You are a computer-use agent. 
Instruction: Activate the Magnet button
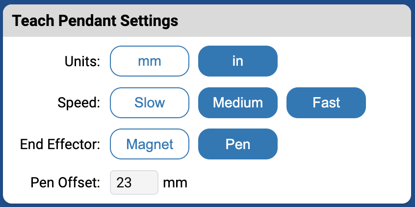[150, 144]
